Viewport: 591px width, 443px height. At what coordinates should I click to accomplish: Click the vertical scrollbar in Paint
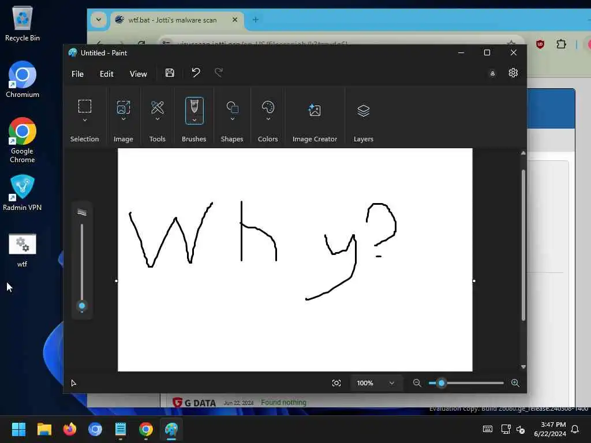pyautogui.click(x=523, y=245)
